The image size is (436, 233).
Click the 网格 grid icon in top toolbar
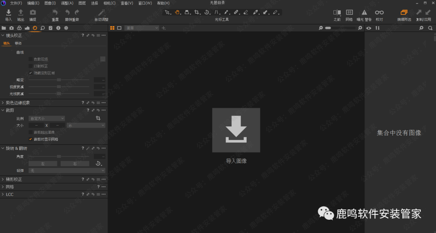pyautogui.click(x=349, y=13)
